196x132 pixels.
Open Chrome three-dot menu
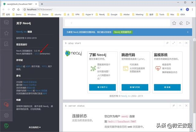(x=192, y=9)
